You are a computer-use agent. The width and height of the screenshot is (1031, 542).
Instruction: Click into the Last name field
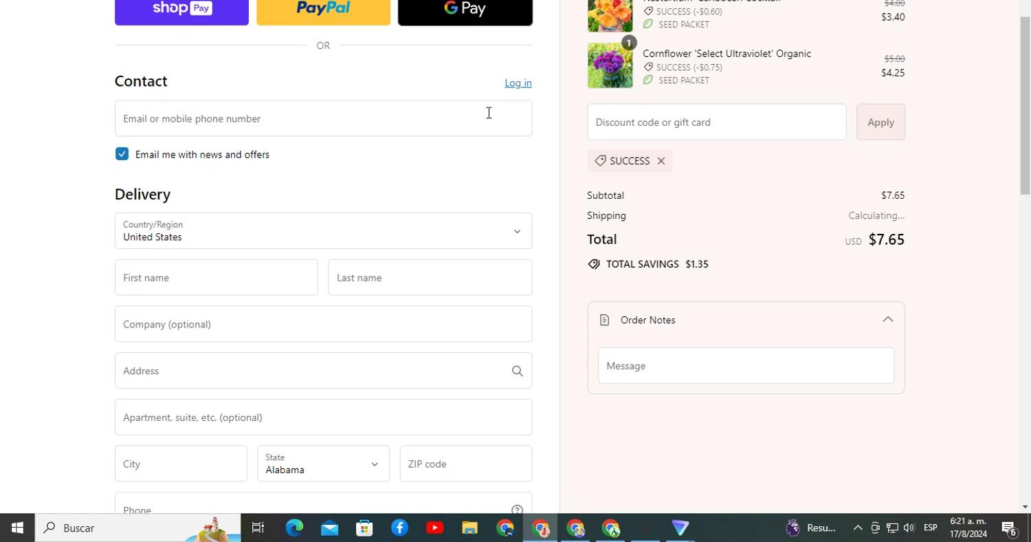[430, 278]
